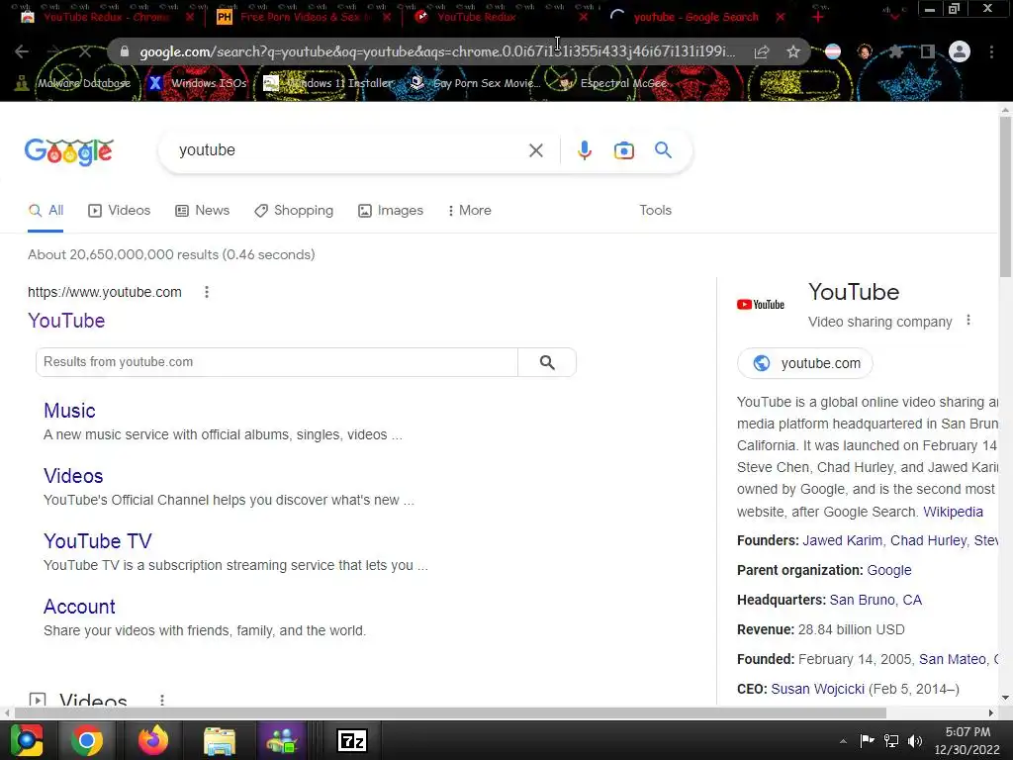
Task: Open the YouTube TV sitelink
Action: 98,541
